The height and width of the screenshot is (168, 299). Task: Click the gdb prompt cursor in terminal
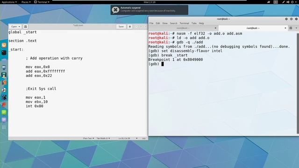[163, 64]
